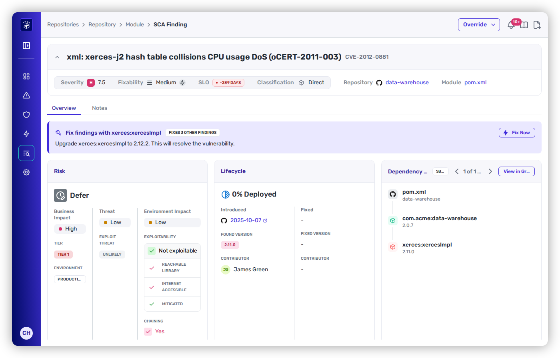
Task: Click the Classification cube icon
Action: [301, 83]
